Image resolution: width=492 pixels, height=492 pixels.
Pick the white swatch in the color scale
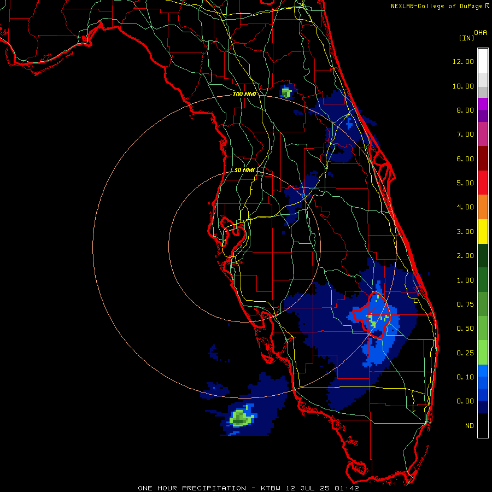click(483, 61)
